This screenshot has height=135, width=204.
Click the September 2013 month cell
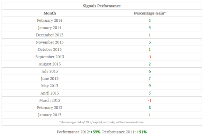pyautogui.click(x=50, y=57)
